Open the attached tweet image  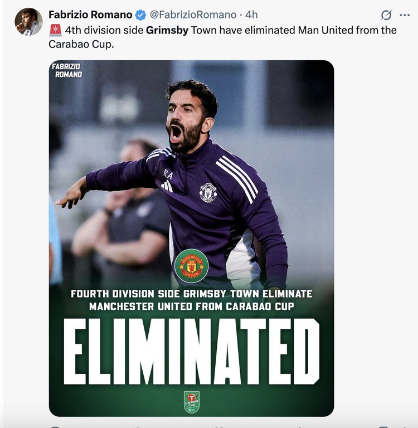pos(191,239)
